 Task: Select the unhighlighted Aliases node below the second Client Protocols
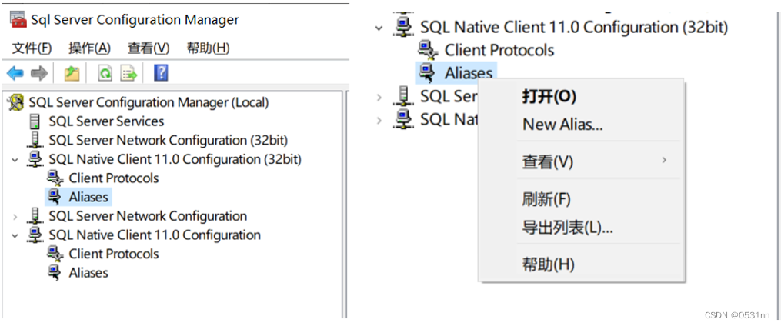click(x=88, y=273)
